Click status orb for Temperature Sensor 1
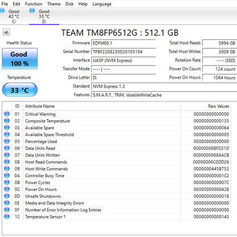Image resolution: width=237 pixels, height=237 pixels. 7,216
